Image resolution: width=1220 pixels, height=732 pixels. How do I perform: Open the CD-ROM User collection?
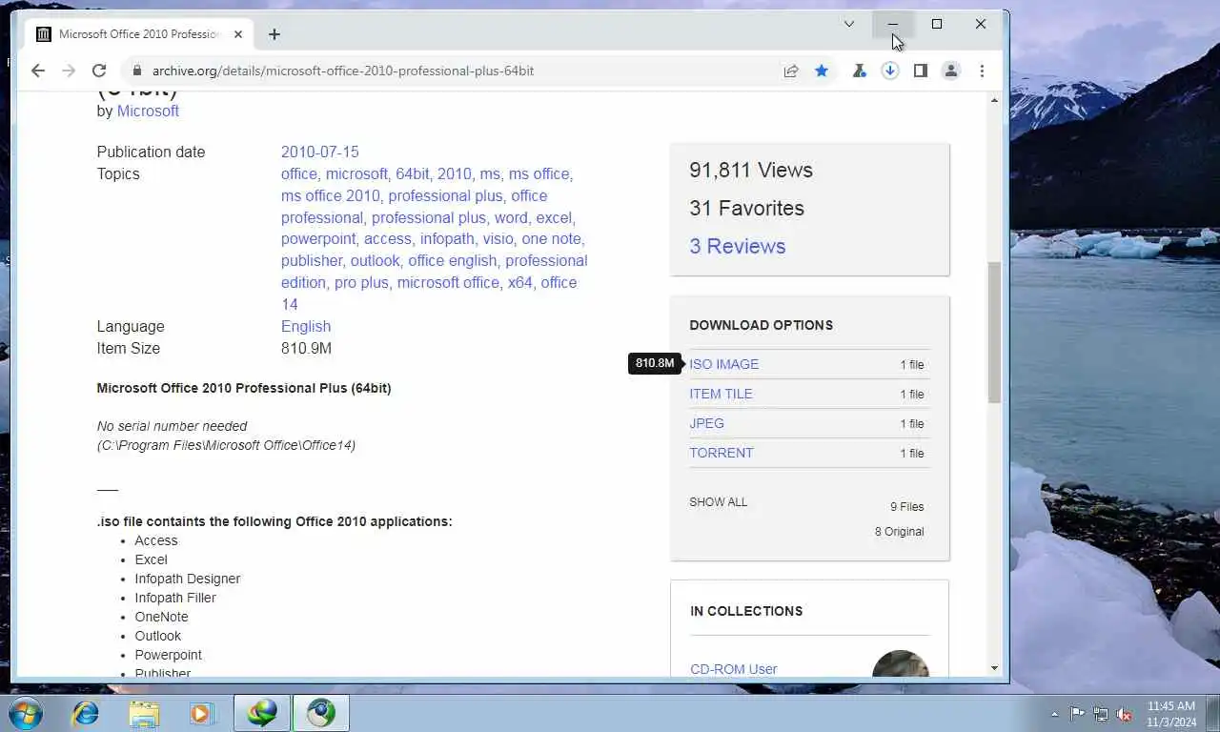pyautogui.click(x=734, y=669)
